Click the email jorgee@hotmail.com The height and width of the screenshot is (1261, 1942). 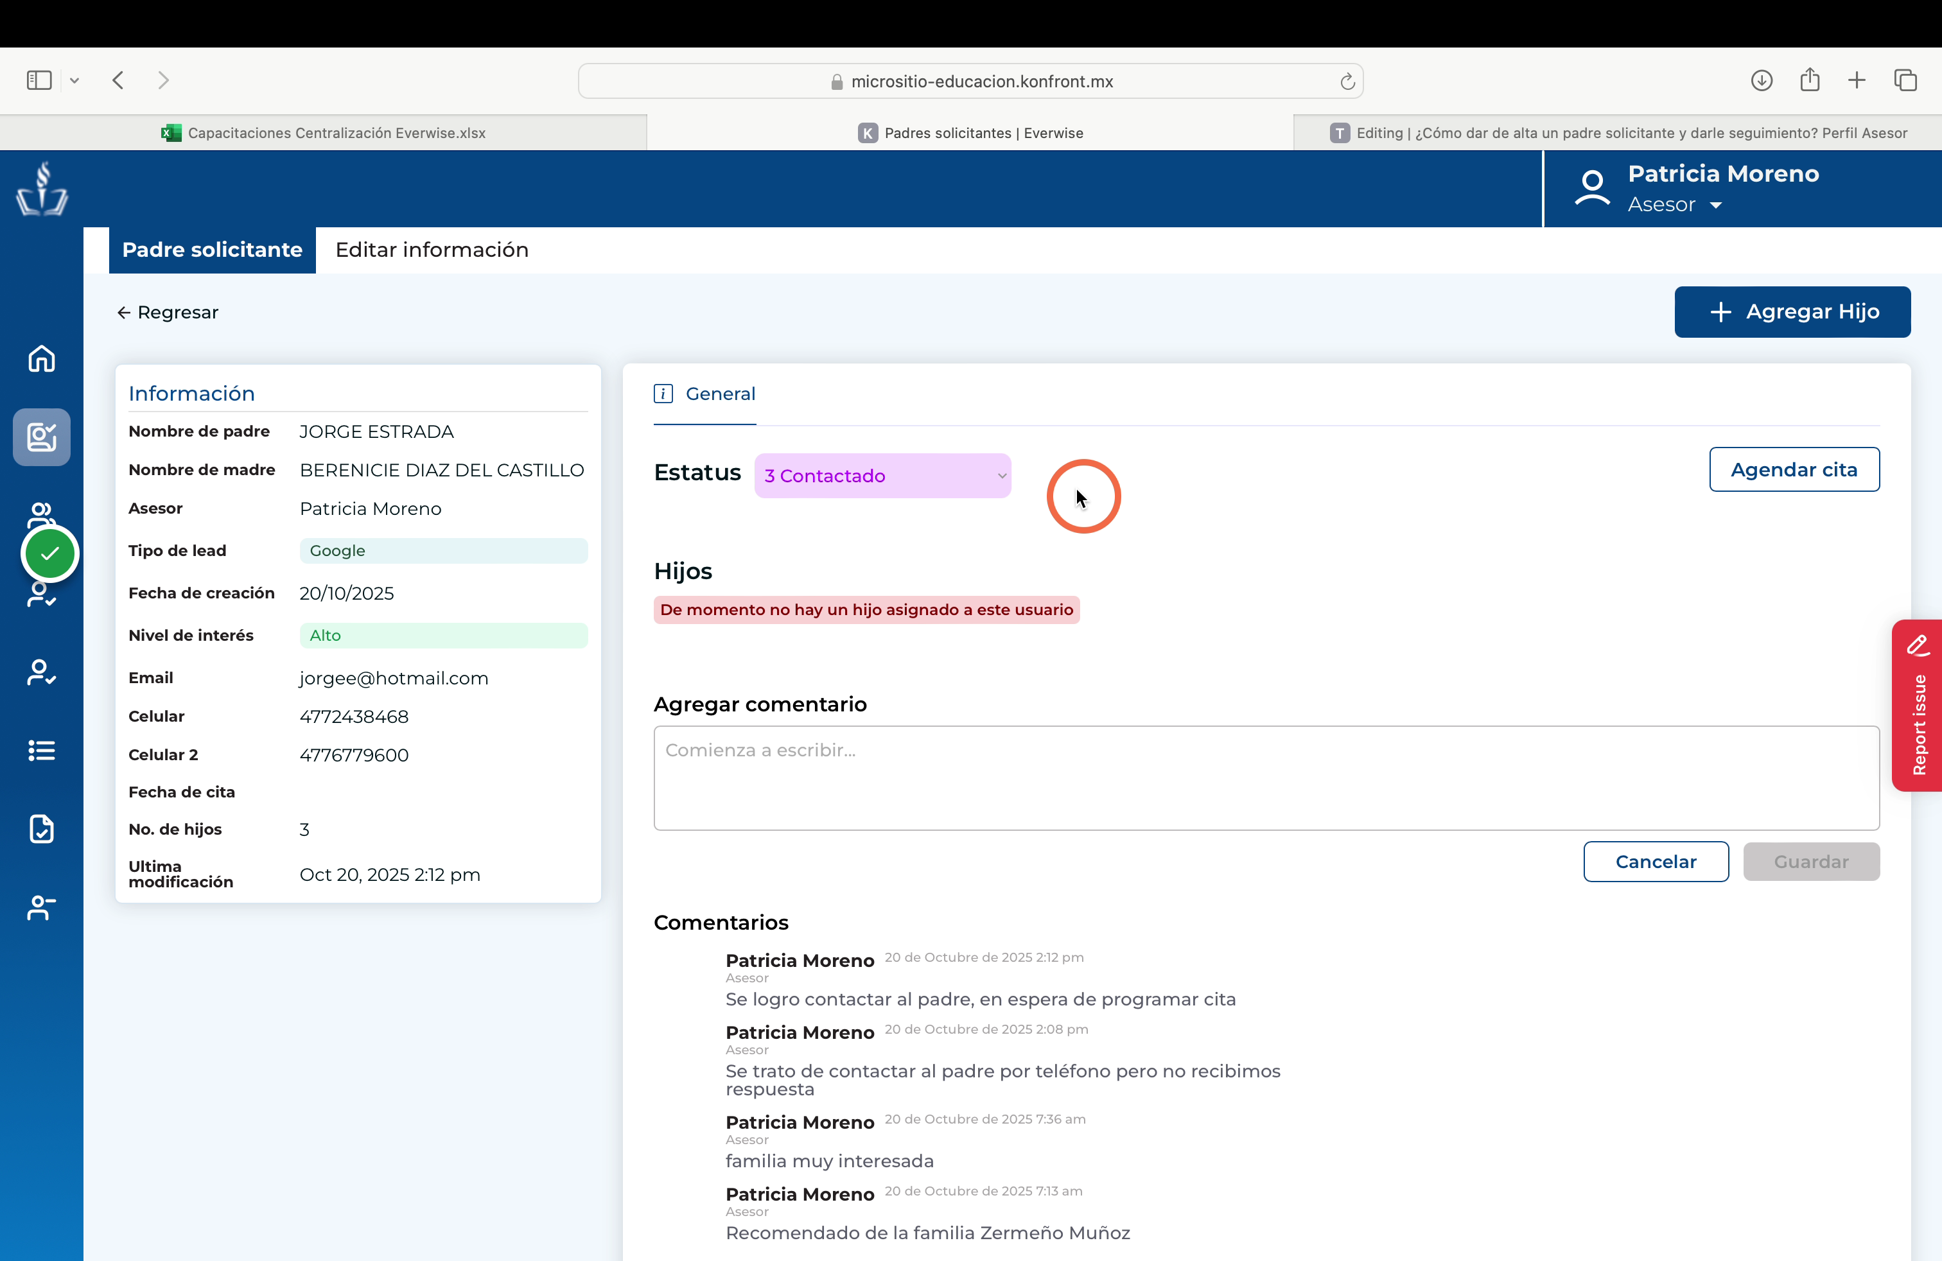pos(393,678)
